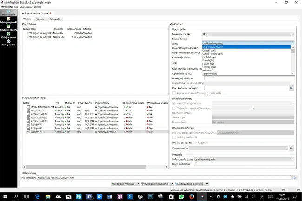The height and width of the screenshot is (201, 302).
Task: Click the browse icon next to Plik wyjściowy
Action: [295, 178]
